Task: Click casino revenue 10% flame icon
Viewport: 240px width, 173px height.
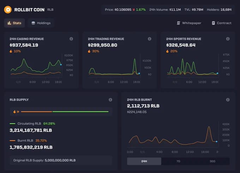Action: point(11,51)
